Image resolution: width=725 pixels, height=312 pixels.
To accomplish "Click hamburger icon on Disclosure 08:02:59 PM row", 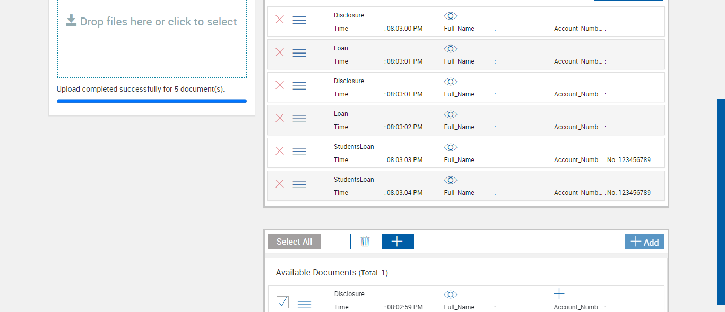I will 304,304.
